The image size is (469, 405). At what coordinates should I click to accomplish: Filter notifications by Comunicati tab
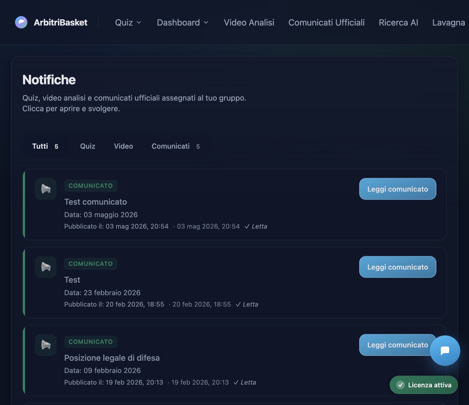(x=176, y=146)
